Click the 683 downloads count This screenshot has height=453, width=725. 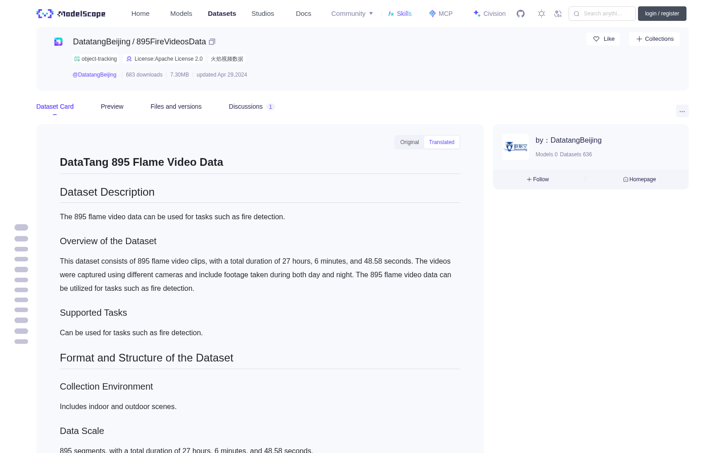click(144, 75)
